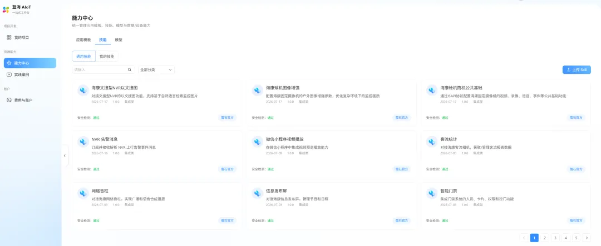601x246 pixels.
Task: Click the 海康枪机筒机公共基础 skill icon
Action: click(x=432, y=90)
